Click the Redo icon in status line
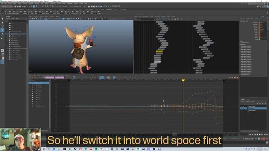 coord(25,7)
